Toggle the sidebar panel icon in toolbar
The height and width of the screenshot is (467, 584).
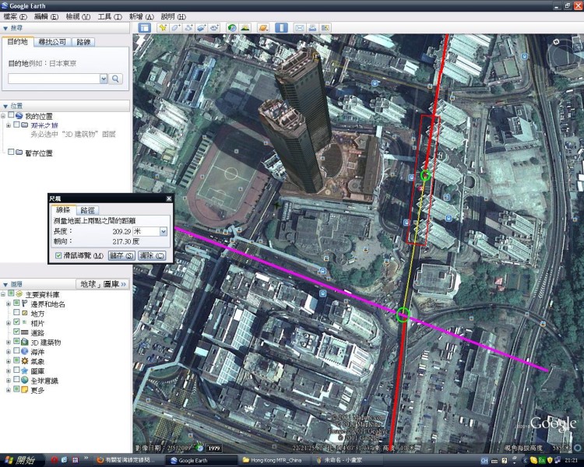pyautogui.click(x=144, y=28)
